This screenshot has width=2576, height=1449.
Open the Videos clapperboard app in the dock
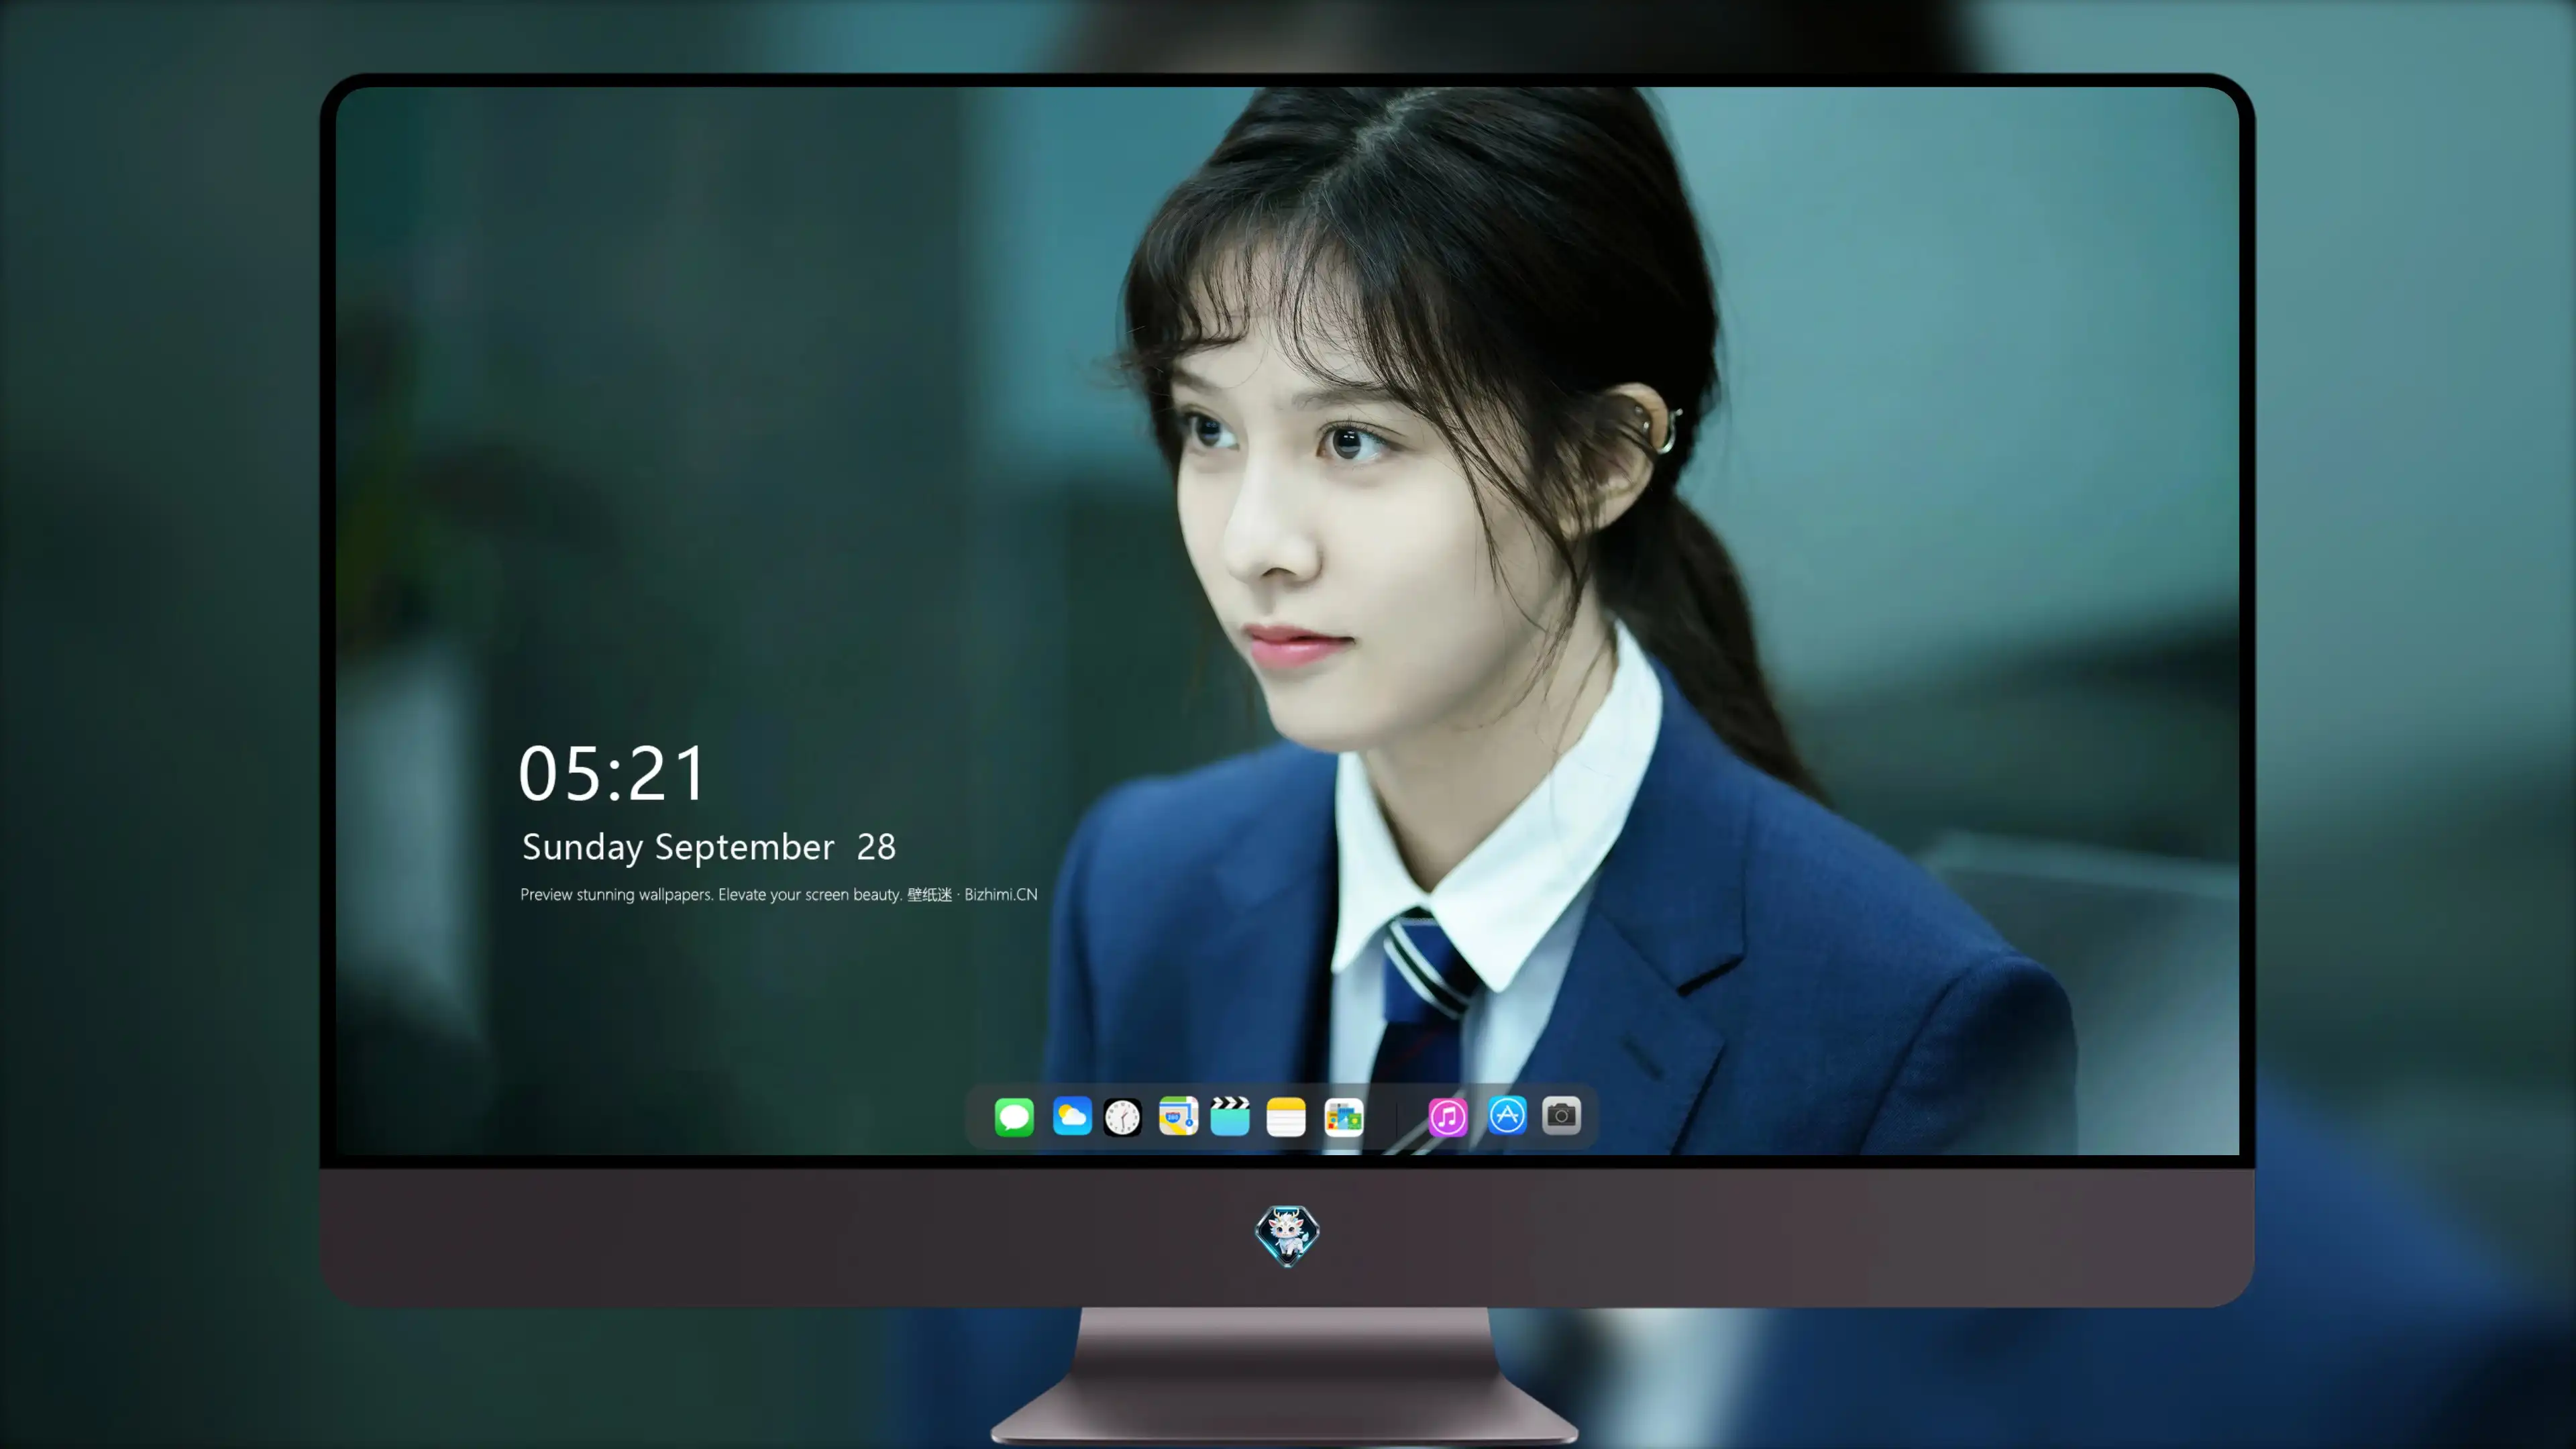[1230, 1116]
